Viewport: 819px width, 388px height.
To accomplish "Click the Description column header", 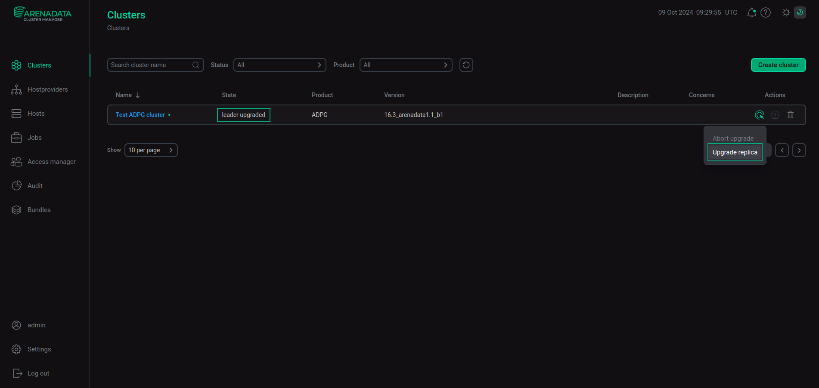I will click(633, 95).
